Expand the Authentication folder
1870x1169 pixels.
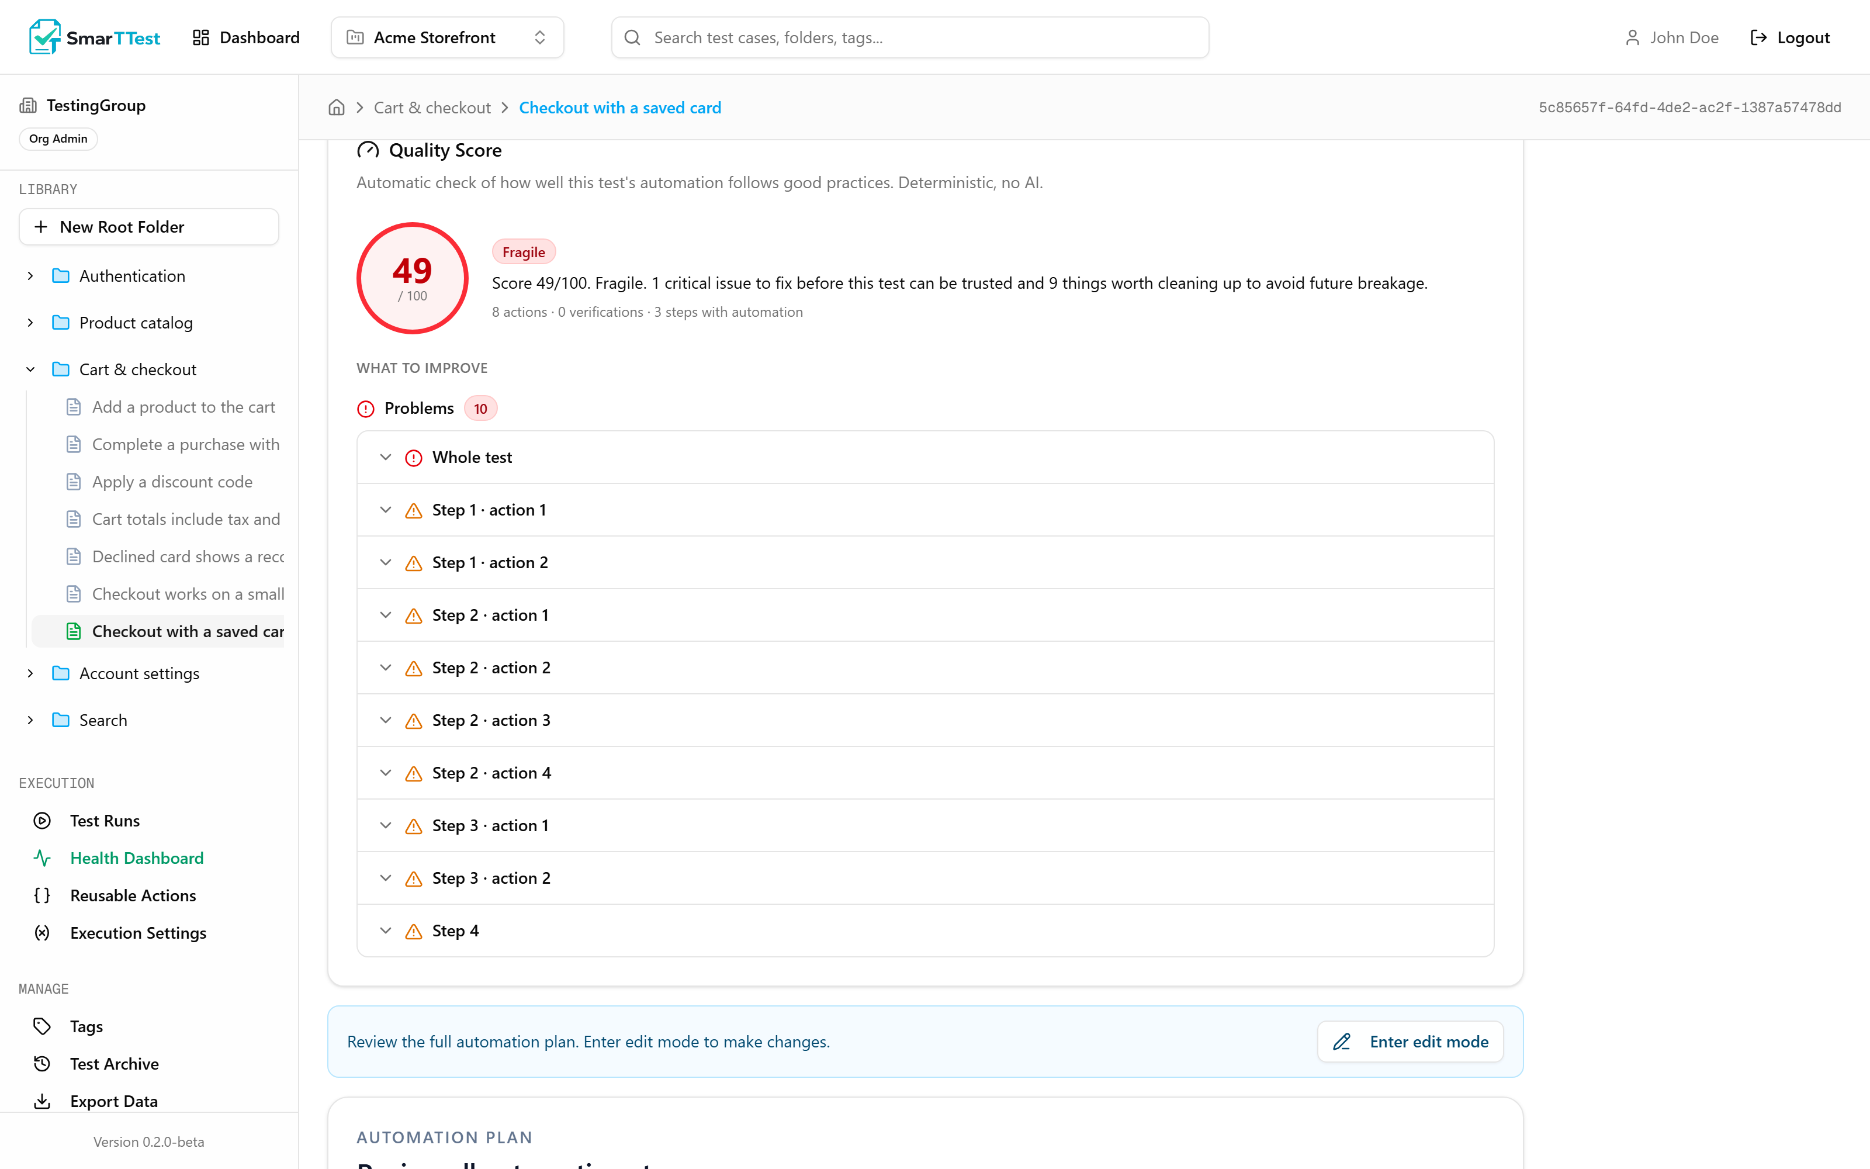[x=30, y=276]
